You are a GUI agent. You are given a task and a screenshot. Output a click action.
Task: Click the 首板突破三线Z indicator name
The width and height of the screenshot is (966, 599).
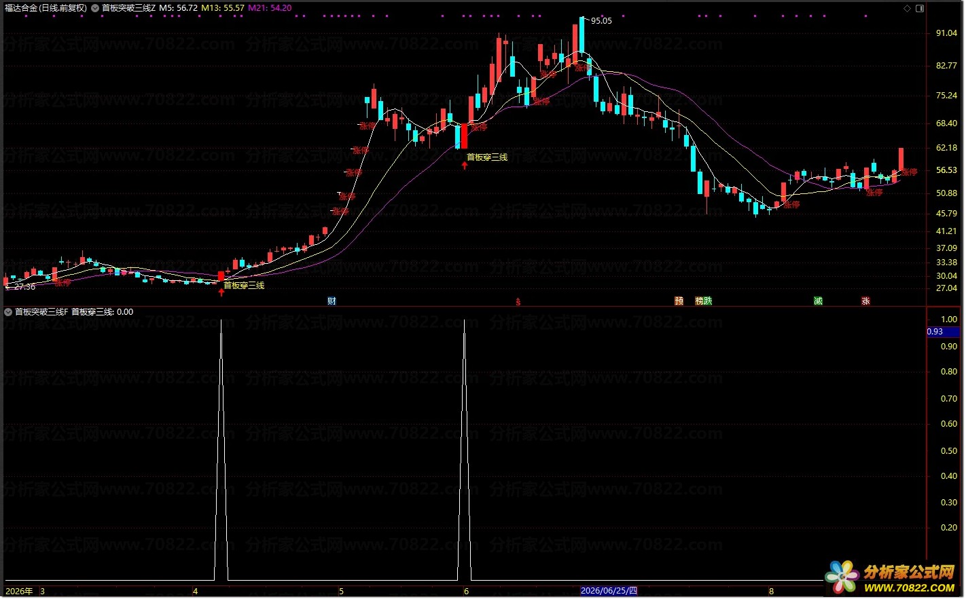[129, 8]
